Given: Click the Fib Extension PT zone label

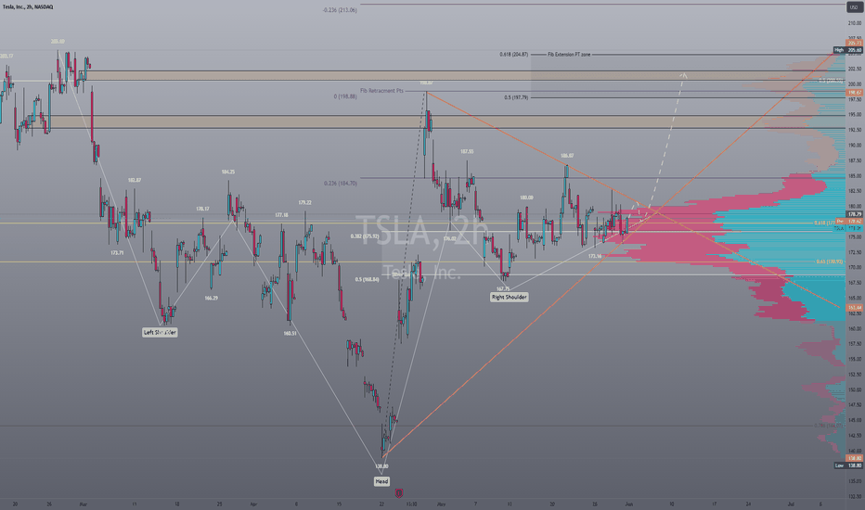Looking at the screenshot, I should coord(569,55).
